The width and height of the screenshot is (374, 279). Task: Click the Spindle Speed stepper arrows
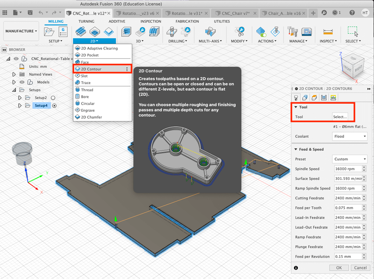(365, 169)
